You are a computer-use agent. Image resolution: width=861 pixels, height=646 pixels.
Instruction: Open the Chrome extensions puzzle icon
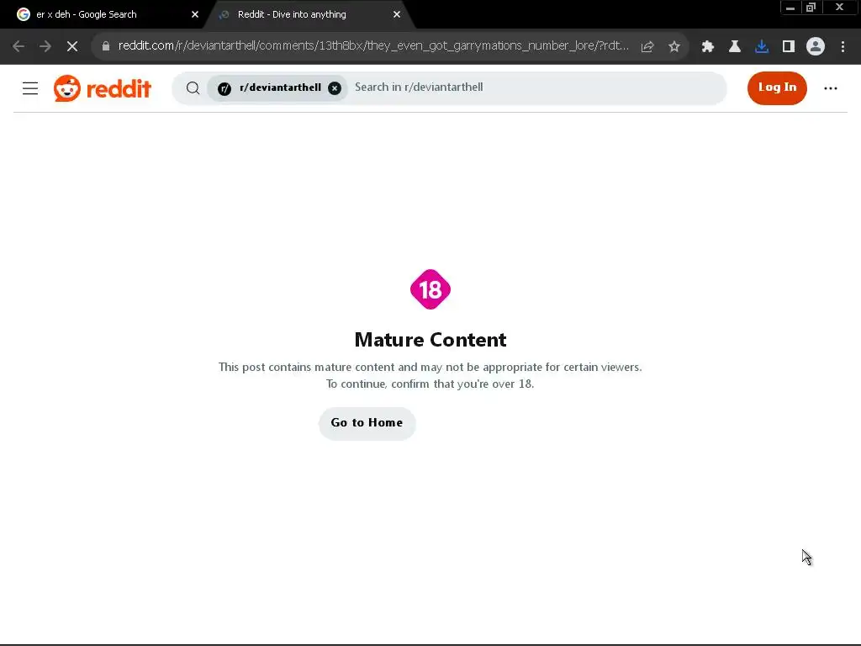708,47
